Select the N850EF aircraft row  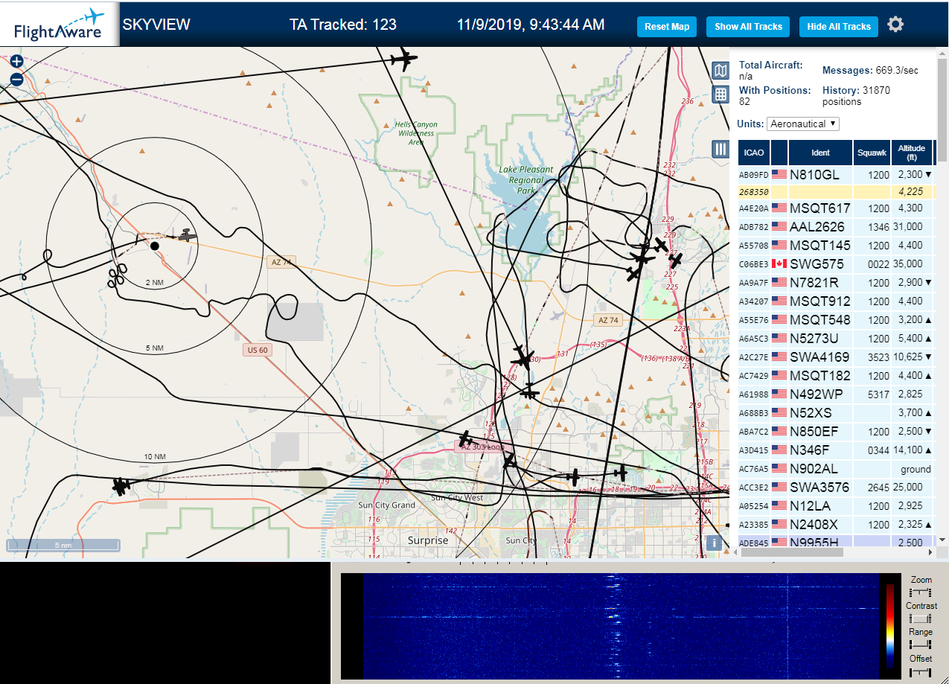(x=836, y=431)
